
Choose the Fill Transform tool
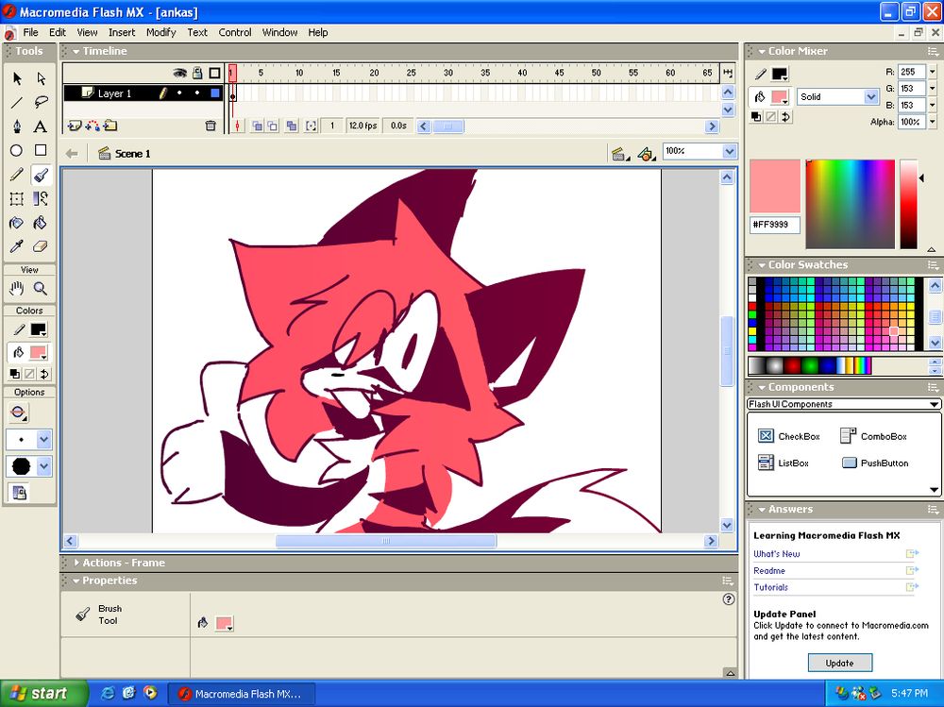[x=41, y=199]
